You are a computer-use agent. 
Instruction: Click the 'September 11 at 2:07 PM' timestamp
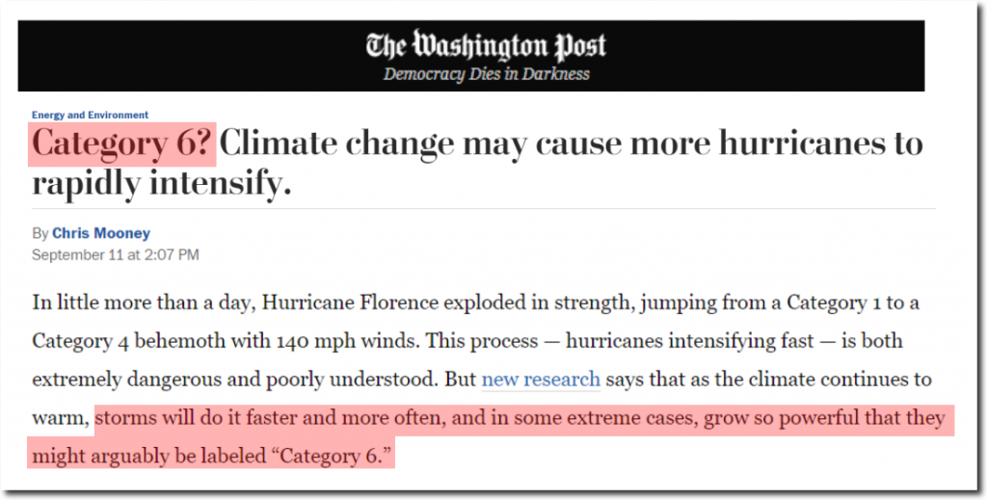[116, 254]
